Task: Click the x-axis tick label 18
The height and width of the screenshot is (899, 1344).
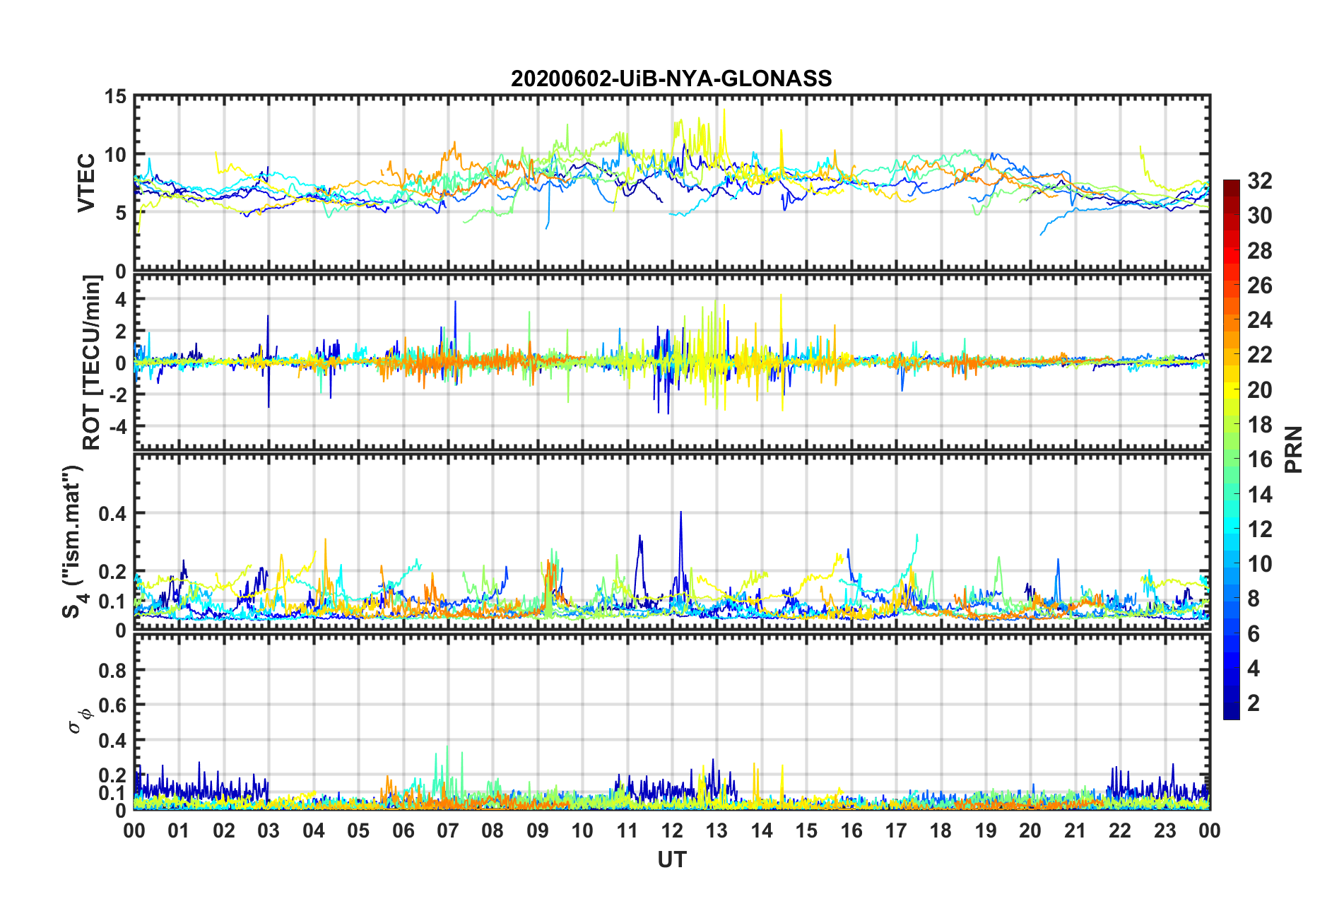Action: [x=941, y=830]
